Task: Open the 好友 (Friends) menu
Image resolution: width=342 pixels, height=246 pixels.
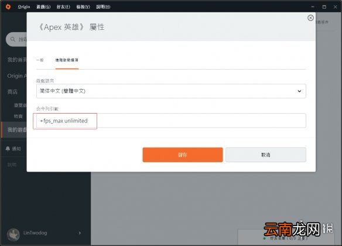Action: point(63,7)
